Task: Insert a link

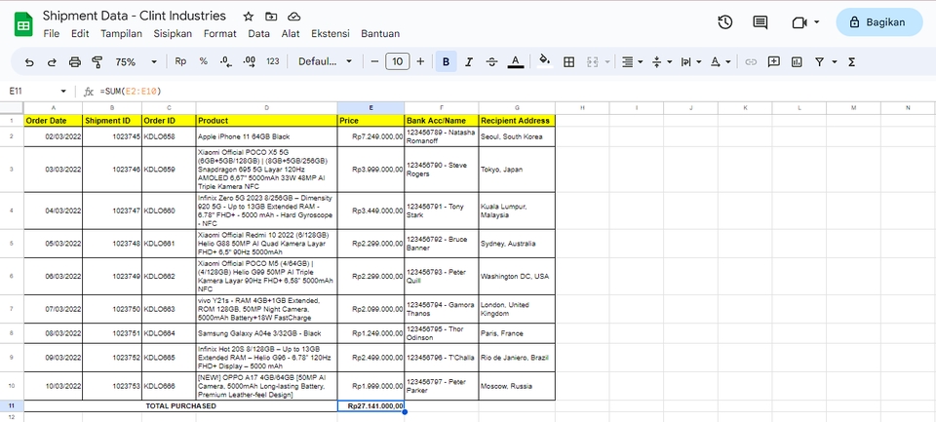Action: (751, 62)
